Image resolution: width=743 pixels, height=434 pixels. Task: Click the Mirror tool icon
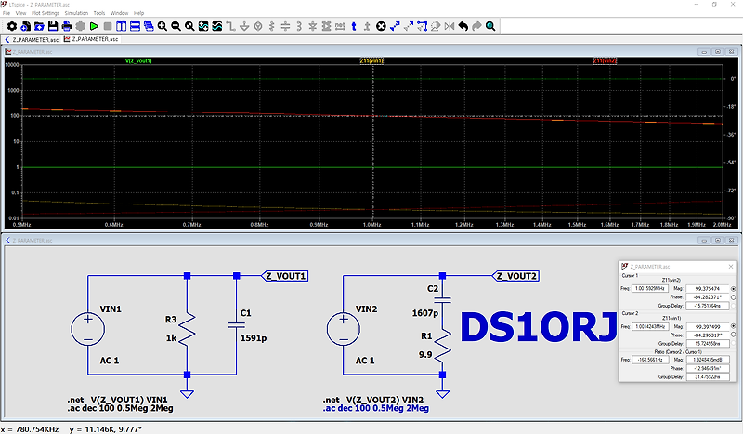pyautogui.click(x=450, y=27)
